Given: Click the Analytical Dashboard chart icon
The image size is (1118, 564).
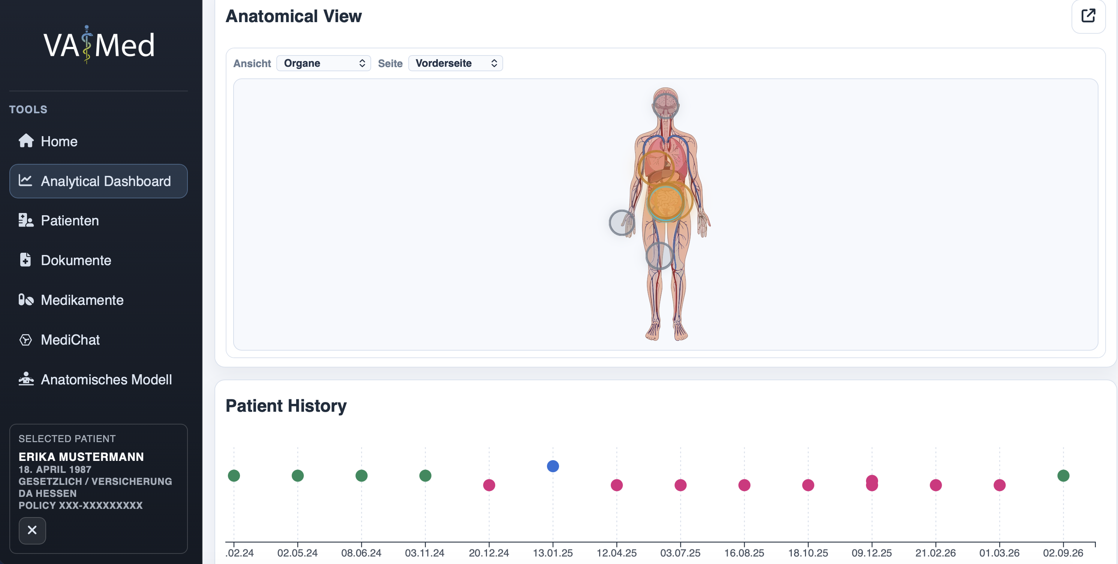Looking at the screenshot, I should pyautogui.click(x=25, y=181).
